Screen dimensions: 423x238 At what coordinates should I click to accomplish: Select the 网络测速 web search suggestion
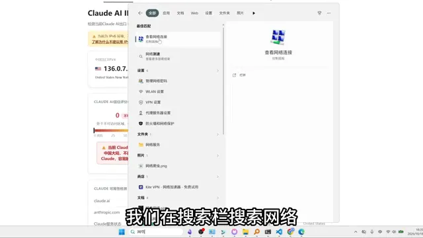pos(178,56)
